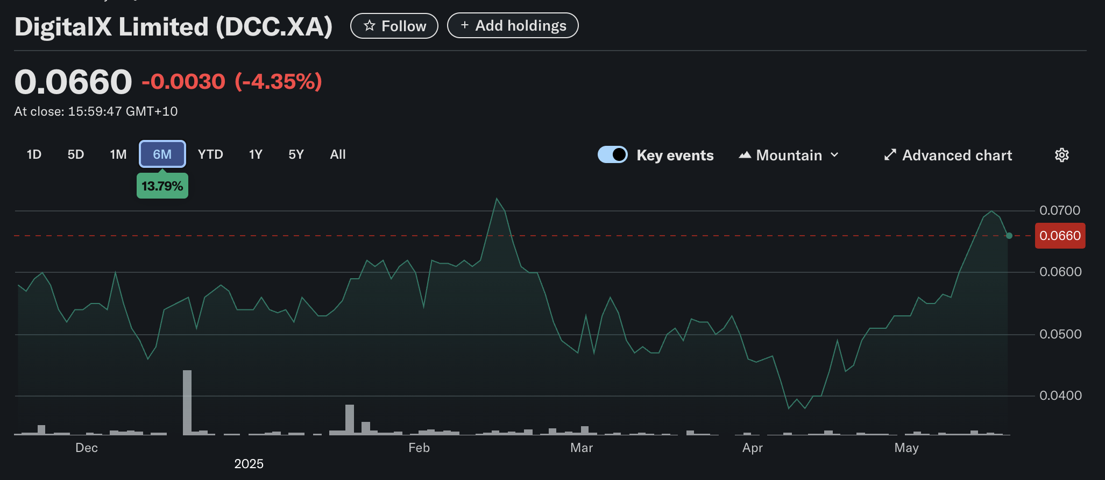Click the At close timestamp text
The image size is (1105, 480).
(x=96, y=111)
